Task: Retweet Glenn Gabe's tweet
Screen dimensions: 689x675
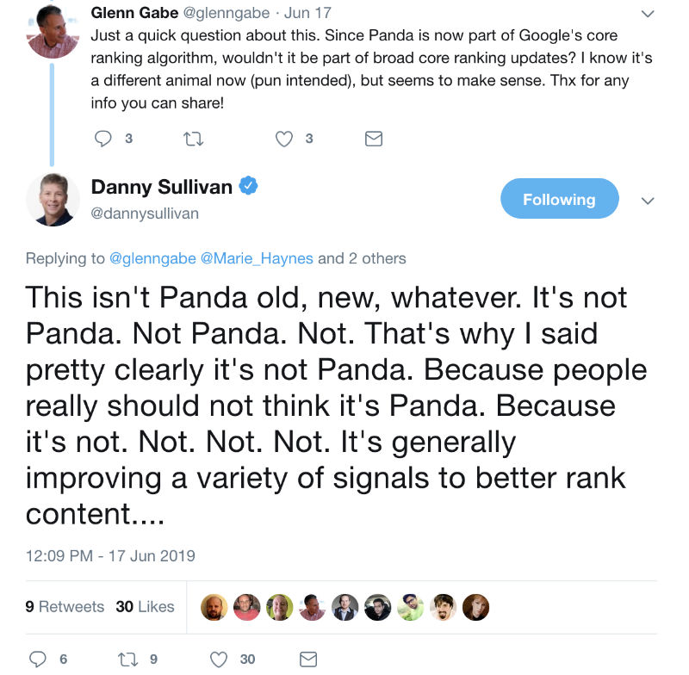Action: (x=194, y=138)
